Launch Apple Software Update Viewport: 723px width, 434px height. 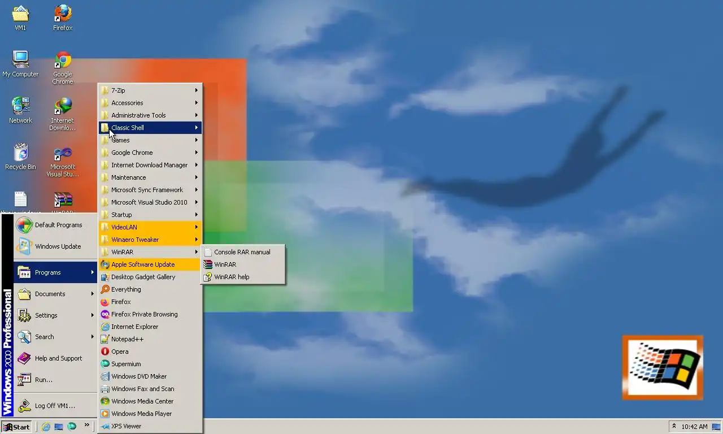(x=150, y=264)
